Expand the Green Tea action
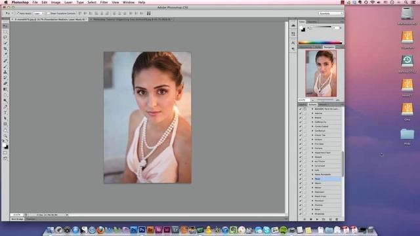This screenshot has width=420, height=236. 312,135
